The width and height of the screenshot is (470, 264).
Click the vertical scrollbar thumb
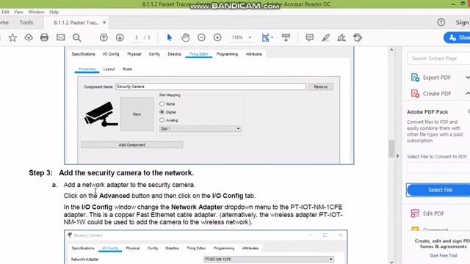pos(391,148)
